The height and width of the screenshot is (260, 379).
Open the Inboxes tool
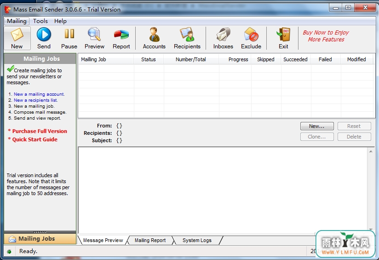tap(223, 35)
